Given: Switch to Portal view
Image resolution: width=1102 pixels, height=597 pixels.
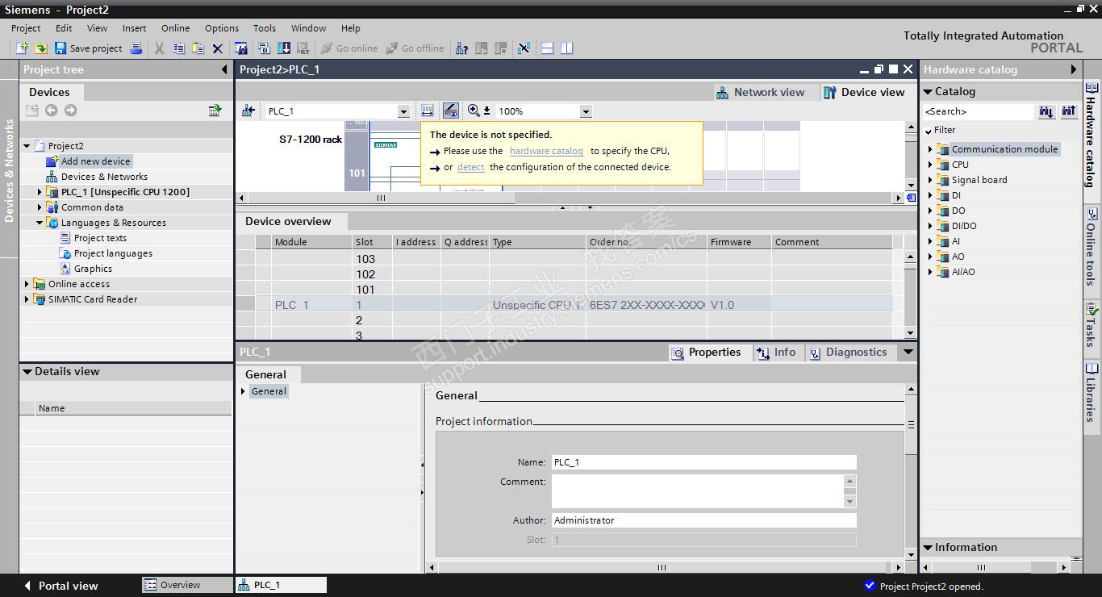Looking at the screenshot, I should tap(61, 586).
